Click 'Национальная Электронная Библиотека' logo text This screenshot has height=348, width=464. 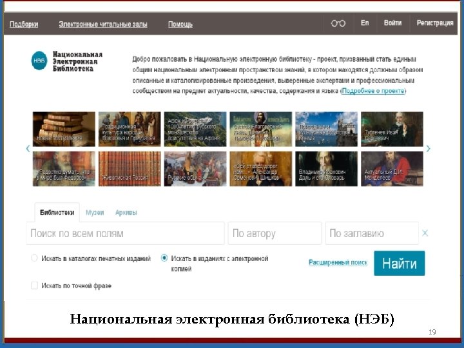coord(77,61)
